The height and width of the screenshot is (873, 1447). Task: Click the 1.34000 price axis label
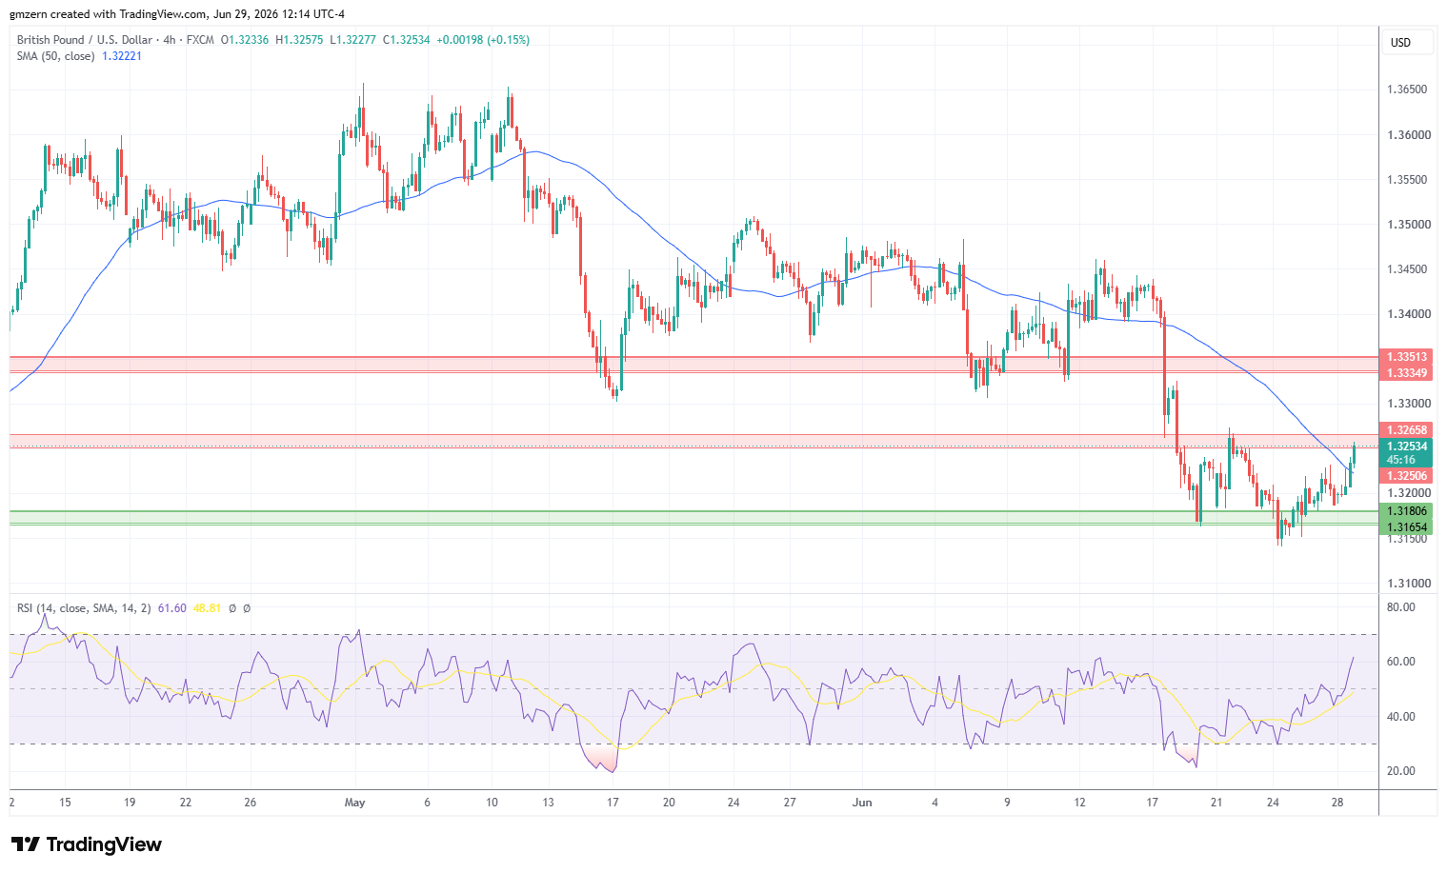point(1409,314)
